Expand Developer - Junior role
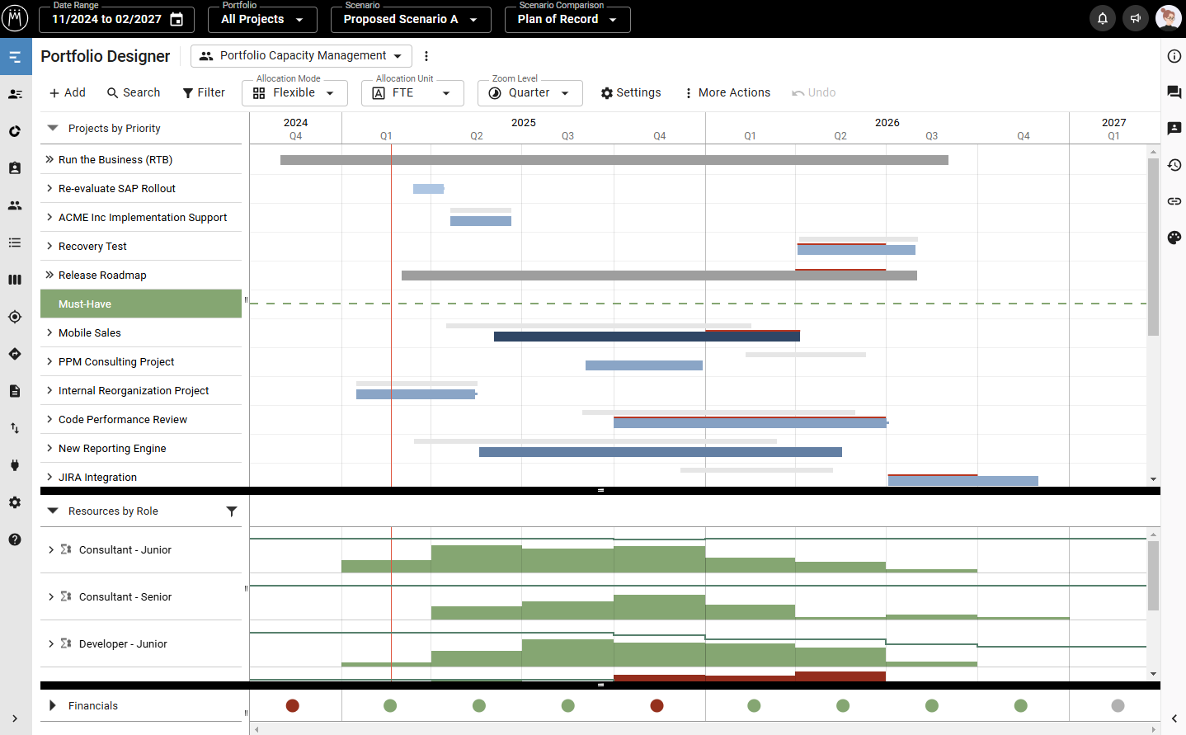This screenshot has width=1186, height=735. click(51, 644)
